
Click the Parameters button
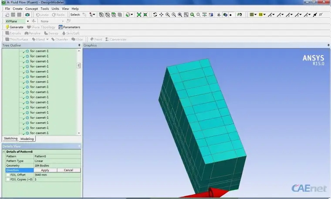pyautogui.click(x=69, y=27)
